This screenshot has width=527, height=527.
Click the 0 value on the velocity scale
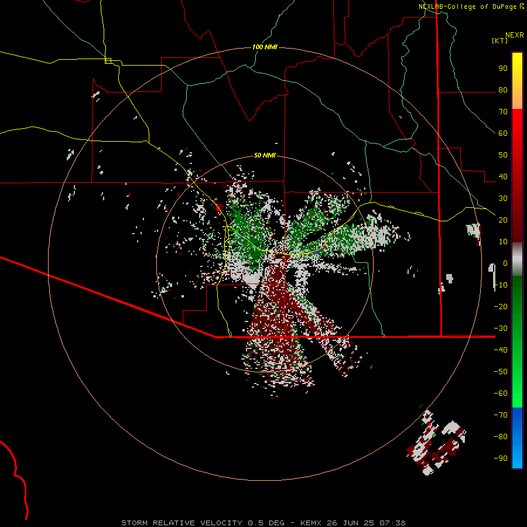(505, 263)
